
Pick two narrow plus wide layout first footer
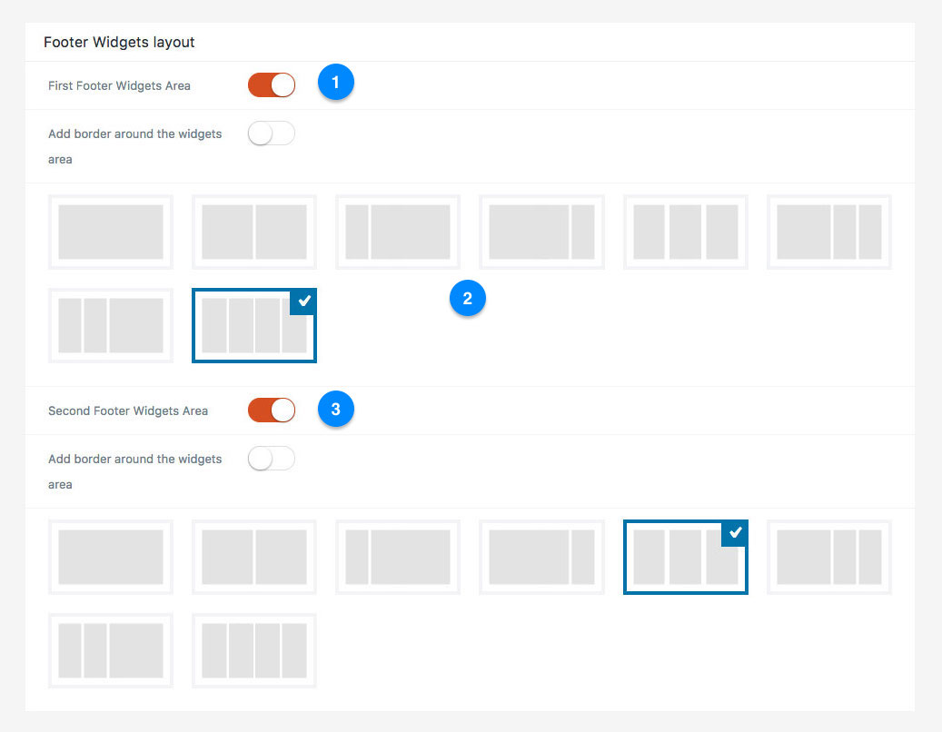tap(111, 325)
